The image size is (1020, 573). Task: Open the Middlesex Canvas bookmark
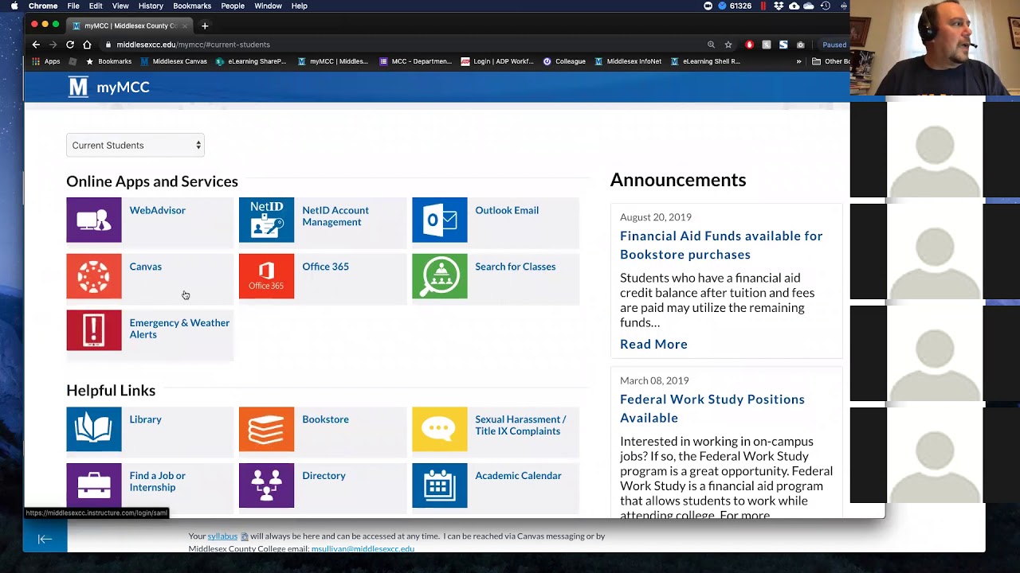tap(174, 61)
